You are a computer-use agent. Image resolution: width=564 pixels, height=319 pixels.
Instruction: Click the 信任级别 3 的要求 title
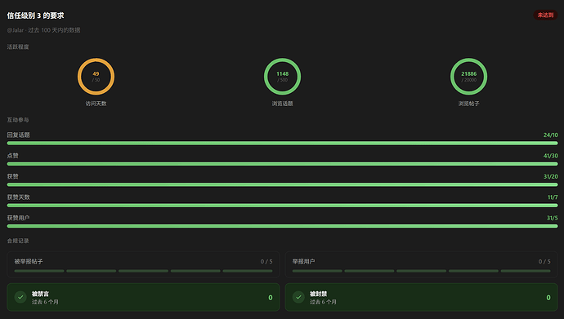[36, 16]
